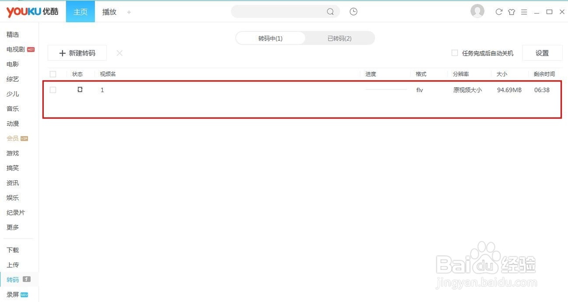The image size is (568, 302).
Task: Open 录屏 section in sidebar
Action: coord(12,295)
